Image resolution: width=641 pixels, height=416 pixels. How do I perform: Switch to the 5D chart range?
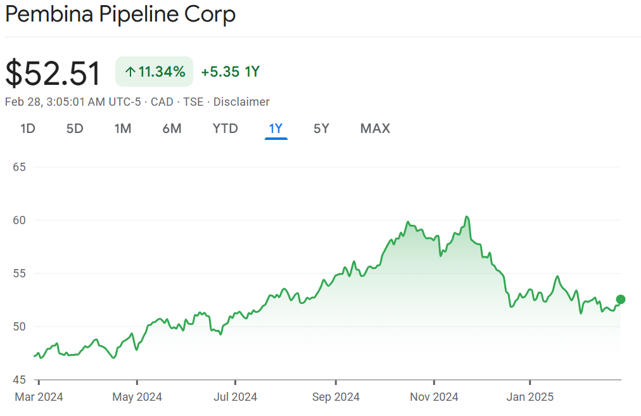[75, 129]
